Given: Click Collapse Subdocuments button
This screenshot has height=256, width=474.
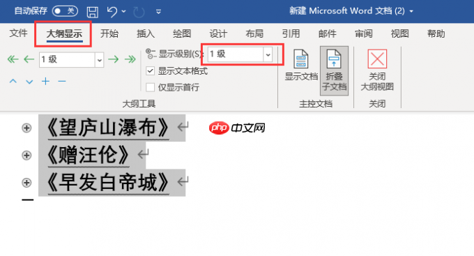Looking at the screenshot, I should coord(334,70).
